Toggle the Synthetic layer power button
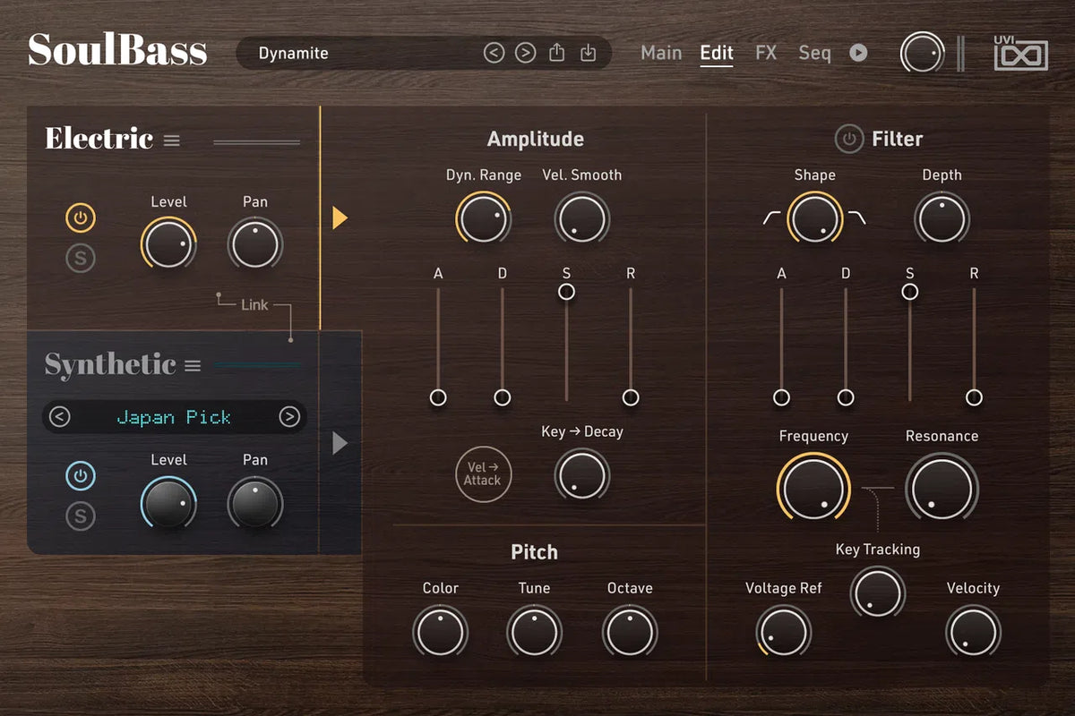 pos(80,475)
